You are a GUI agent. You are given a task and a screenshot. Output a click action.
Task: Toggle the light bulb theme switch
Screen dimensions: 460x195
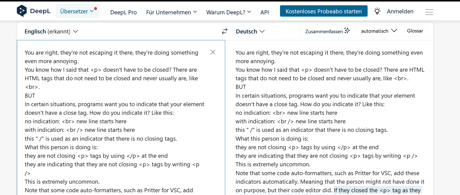[x=377, y=11]
